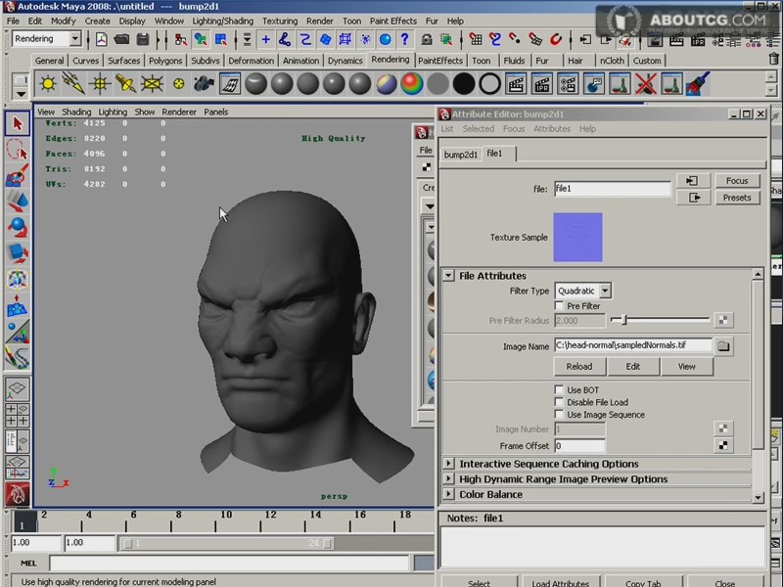Click the save scene disk icon
The image size is (783, 587).
(143, 39)
